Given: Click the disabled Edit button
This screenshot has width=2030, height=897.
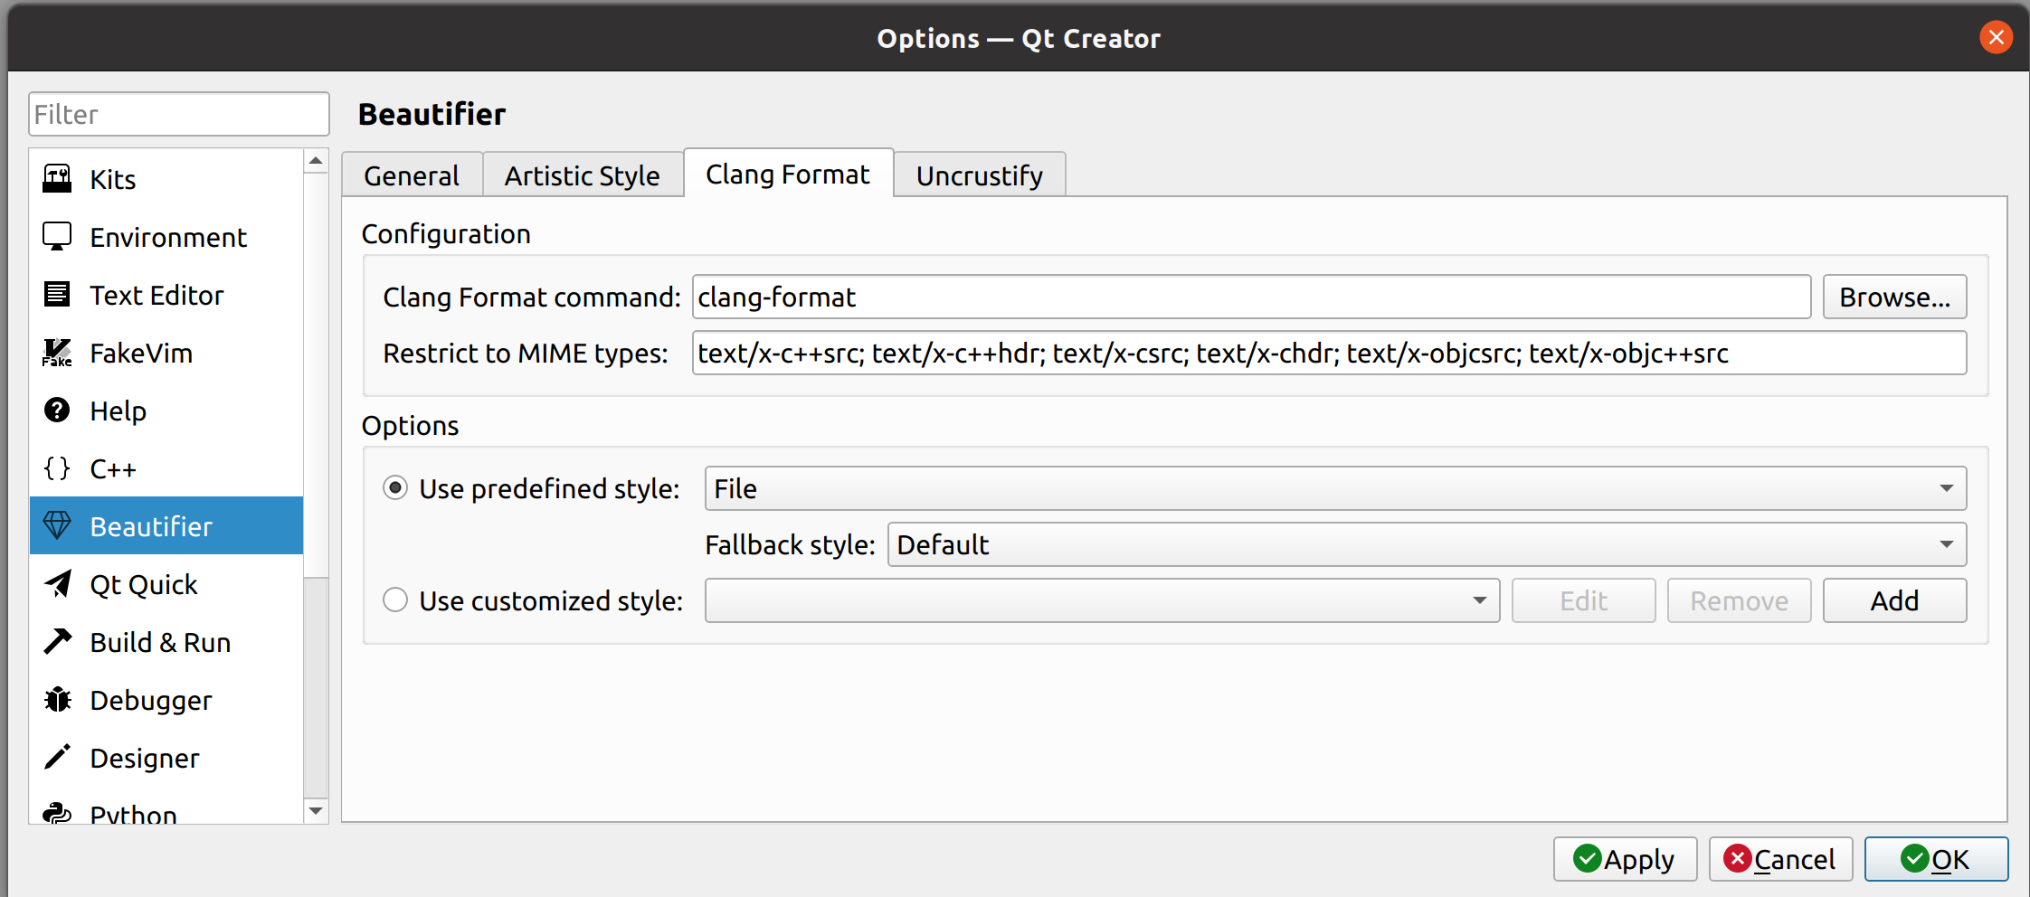Looking at the screenshot, I should 1583,600.
